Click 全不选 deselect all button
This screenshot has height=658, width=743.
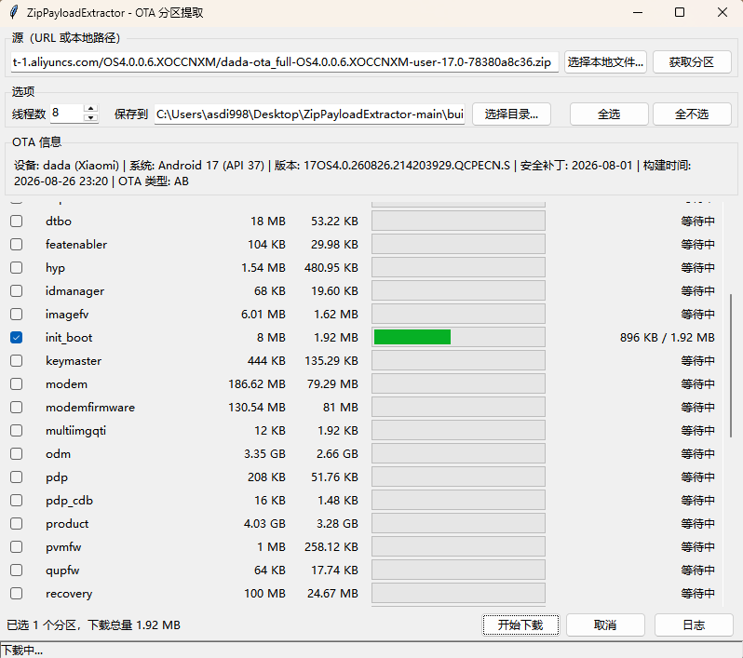(x=692, y=114)
